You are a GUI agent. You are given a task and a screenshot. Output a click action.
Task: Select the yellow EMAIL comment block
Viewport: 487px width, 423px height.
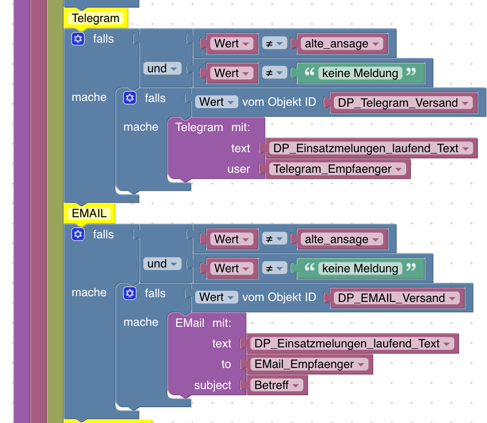point(89,213)
